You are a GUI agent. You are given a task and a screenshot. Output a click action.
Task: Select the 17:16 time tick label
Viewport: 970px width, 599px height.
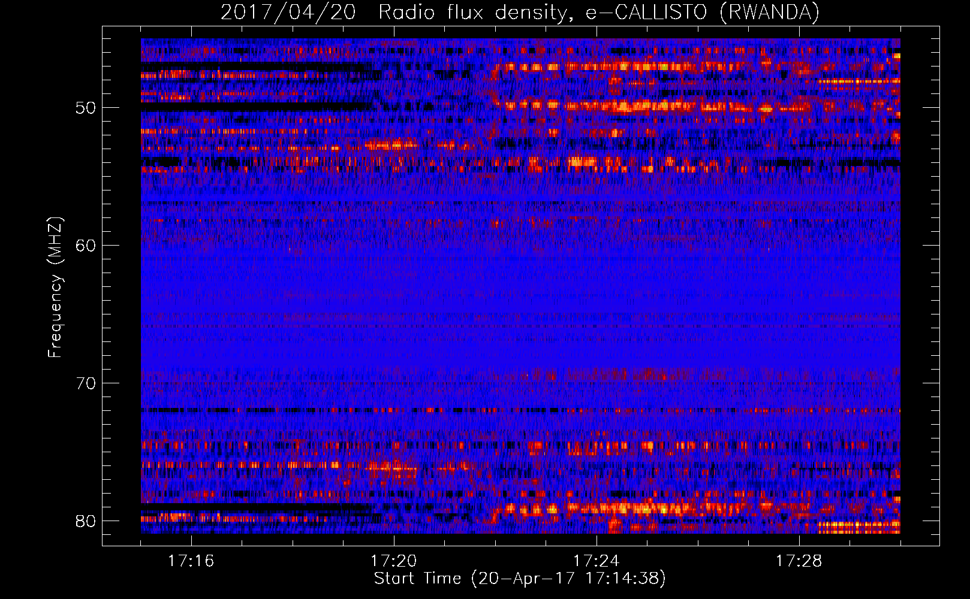(x=191, y=561)
